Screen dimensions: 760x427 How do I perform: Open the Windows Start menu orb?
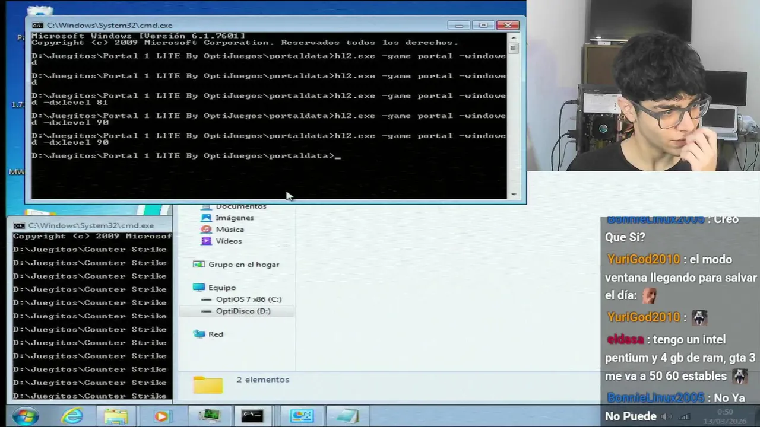(x=25, y=416)
